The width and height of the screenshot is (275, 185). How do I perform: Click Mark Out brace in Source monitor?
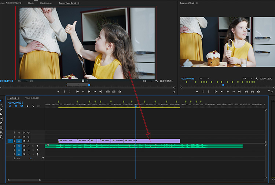coord(70,92)
